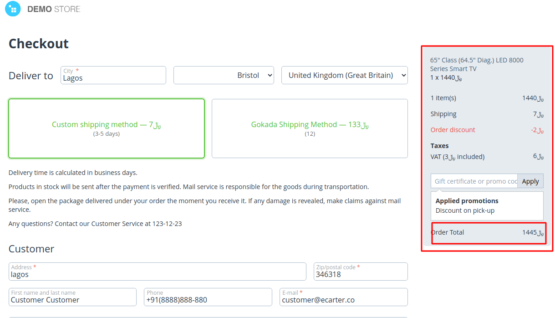Screen dimensions: 555x318
Task: Click the Order Total row
Action: click(x=487, y=232)
